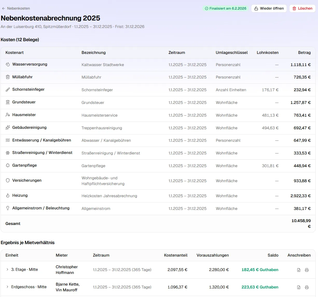Viewport: 318px width, 297px height.
Task: Go back via the Nebenkosten link
Action: tap(16, 8)
